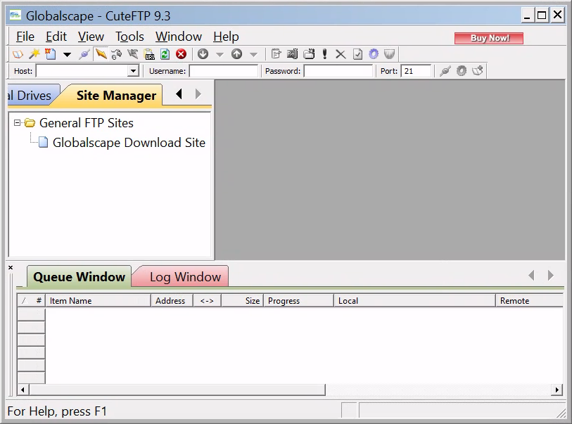Screen dimensions: 572x424
Task: Open the Host combo box dropdown
Action: pyautogui.click(x=134, y=71)
